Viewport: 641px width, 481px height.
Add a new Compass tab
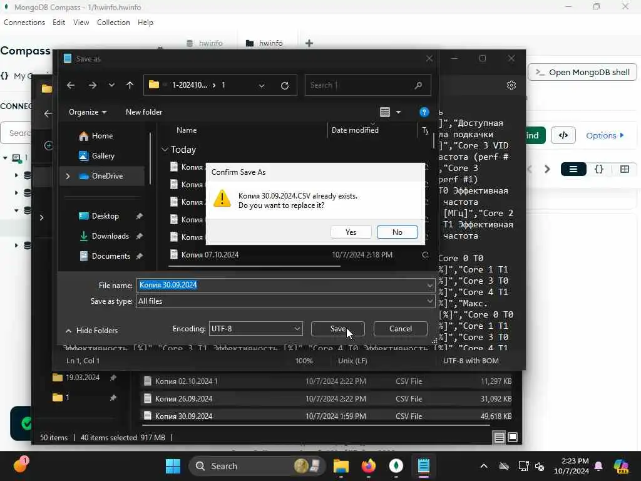click(x=309, y=43)
